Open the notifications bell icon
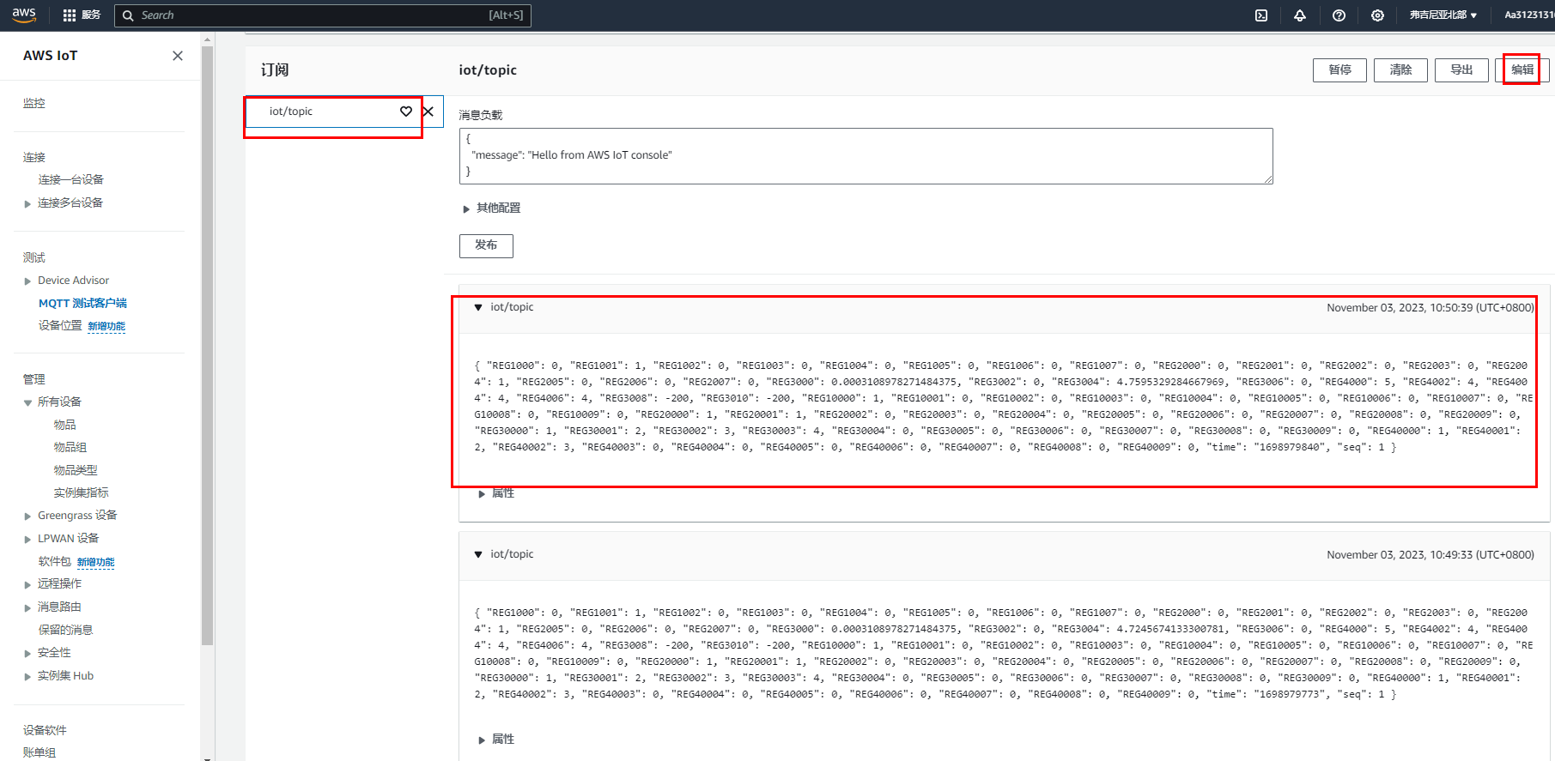The width and height of the screenshot is (1555, 761). coord(1300,15)
